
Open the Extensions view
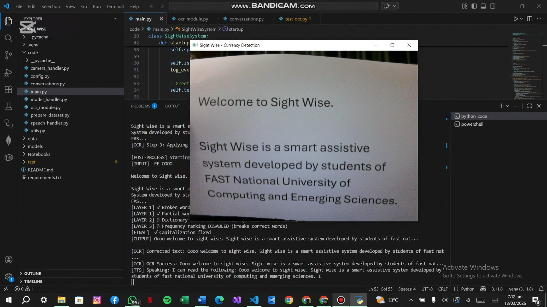click(9, 90)
